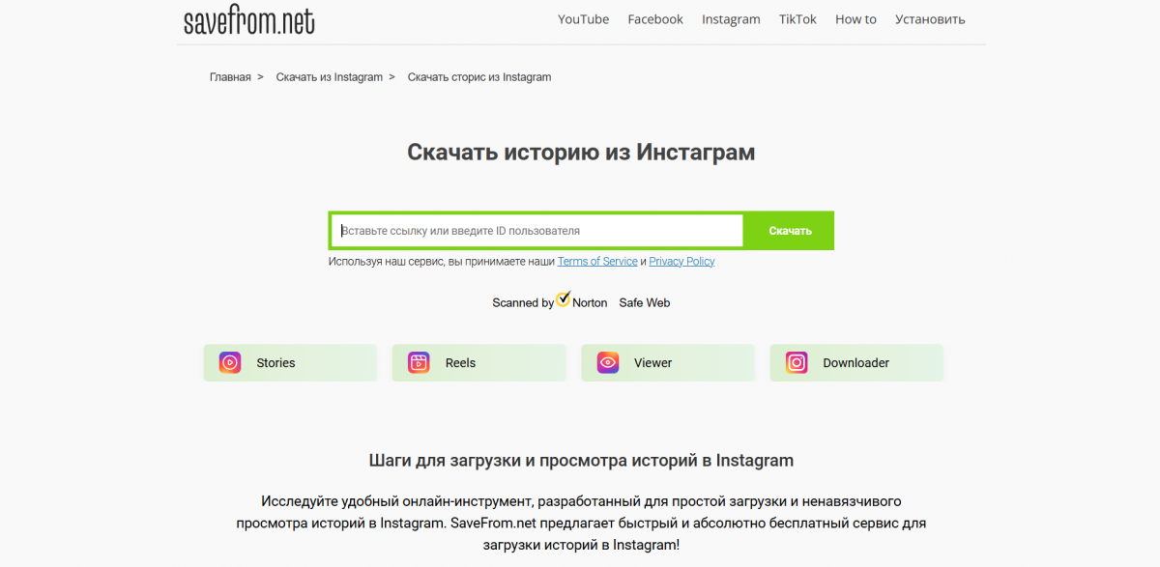Viewport: 1160px width, 567px height.
Task: Select TikTok in the header menu
Action: point(797,19)
